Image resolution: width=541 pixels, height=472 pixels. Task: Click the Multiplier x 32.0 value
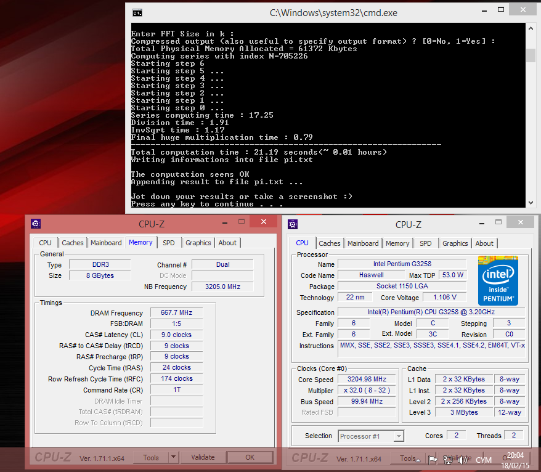[367, 390]
